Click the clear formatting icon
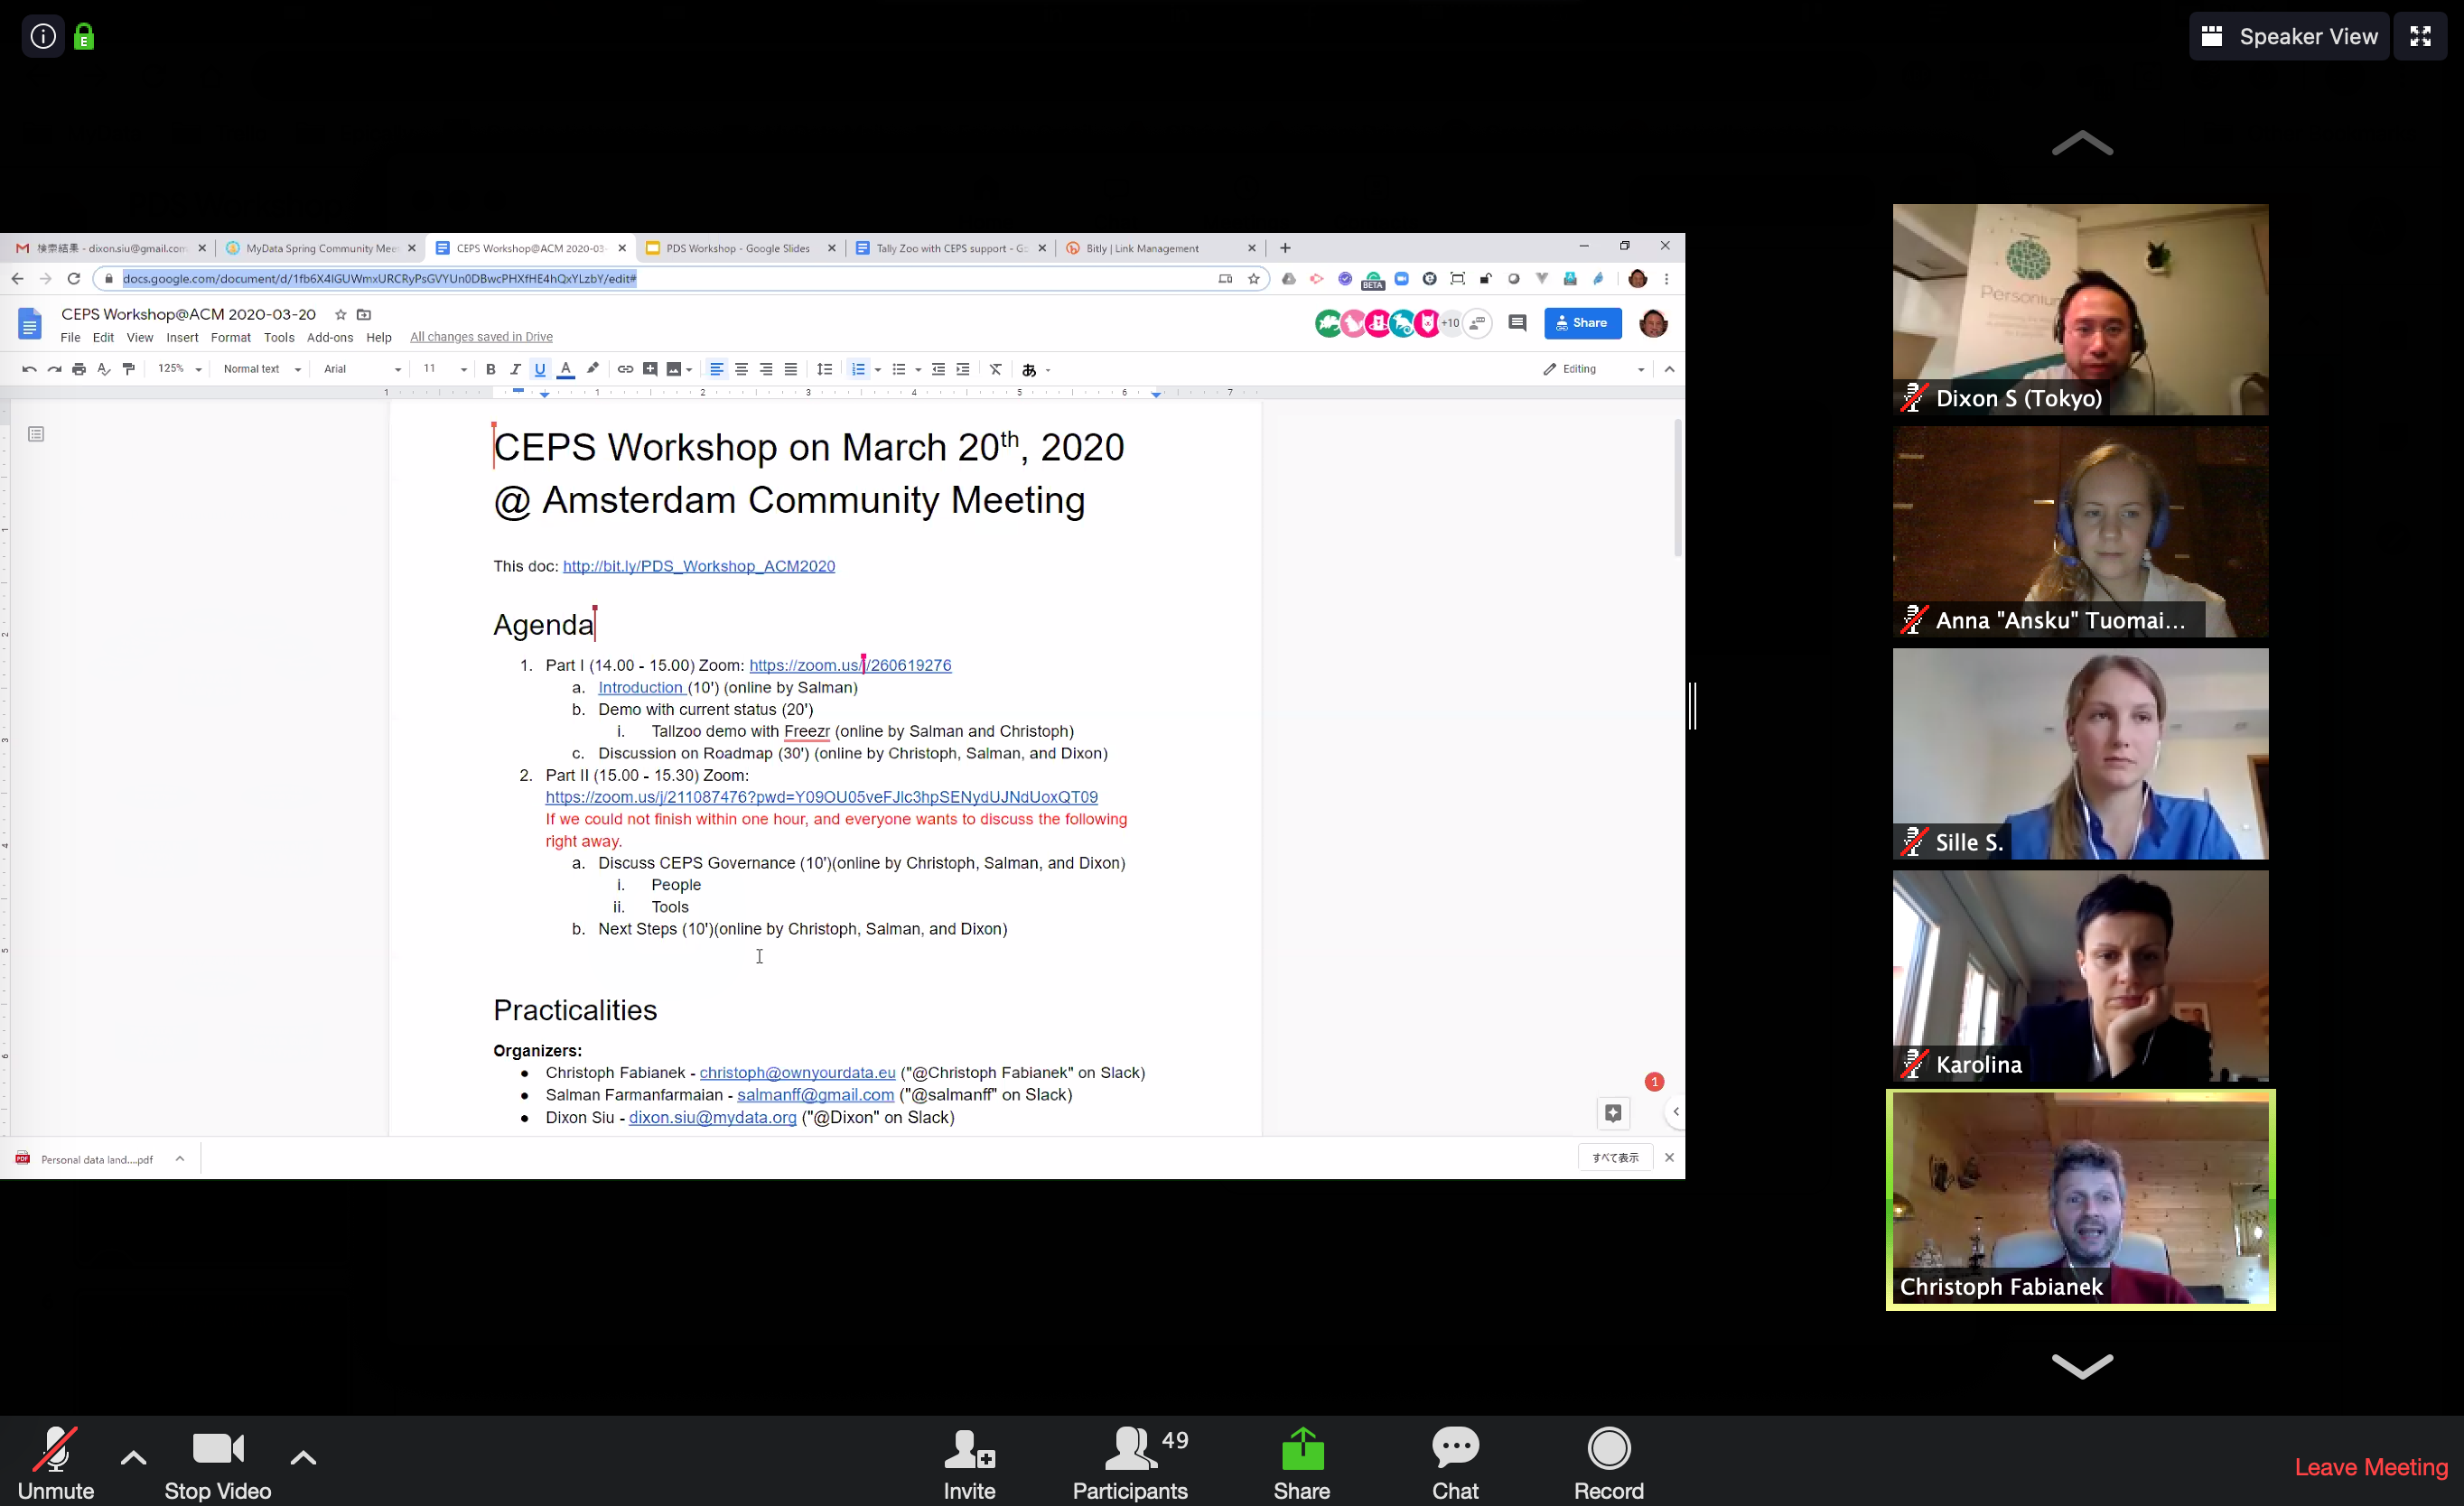 (996, 368)
